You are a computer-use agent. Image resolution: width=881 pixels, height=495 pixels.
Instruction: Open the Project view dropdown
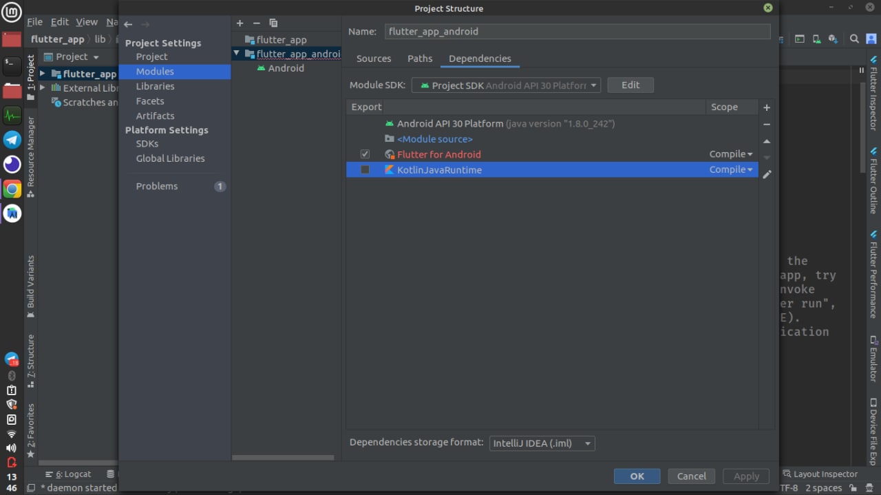pyautogui.click(x=72, y=56)
